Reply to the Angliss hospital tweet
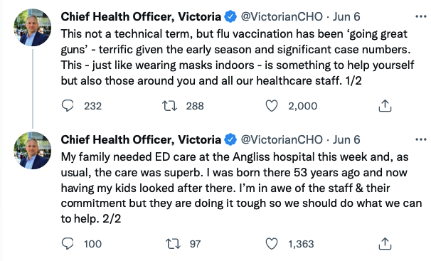The width and height of the screenshot is (431, 261). (x=68, y=244)
